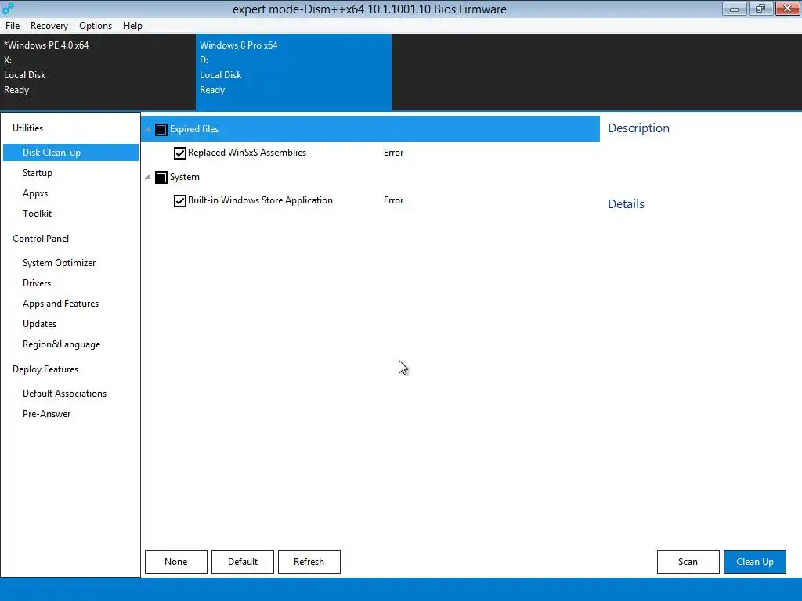Minimize the Dism++ window
802x601 pixels.
(734, 9)
